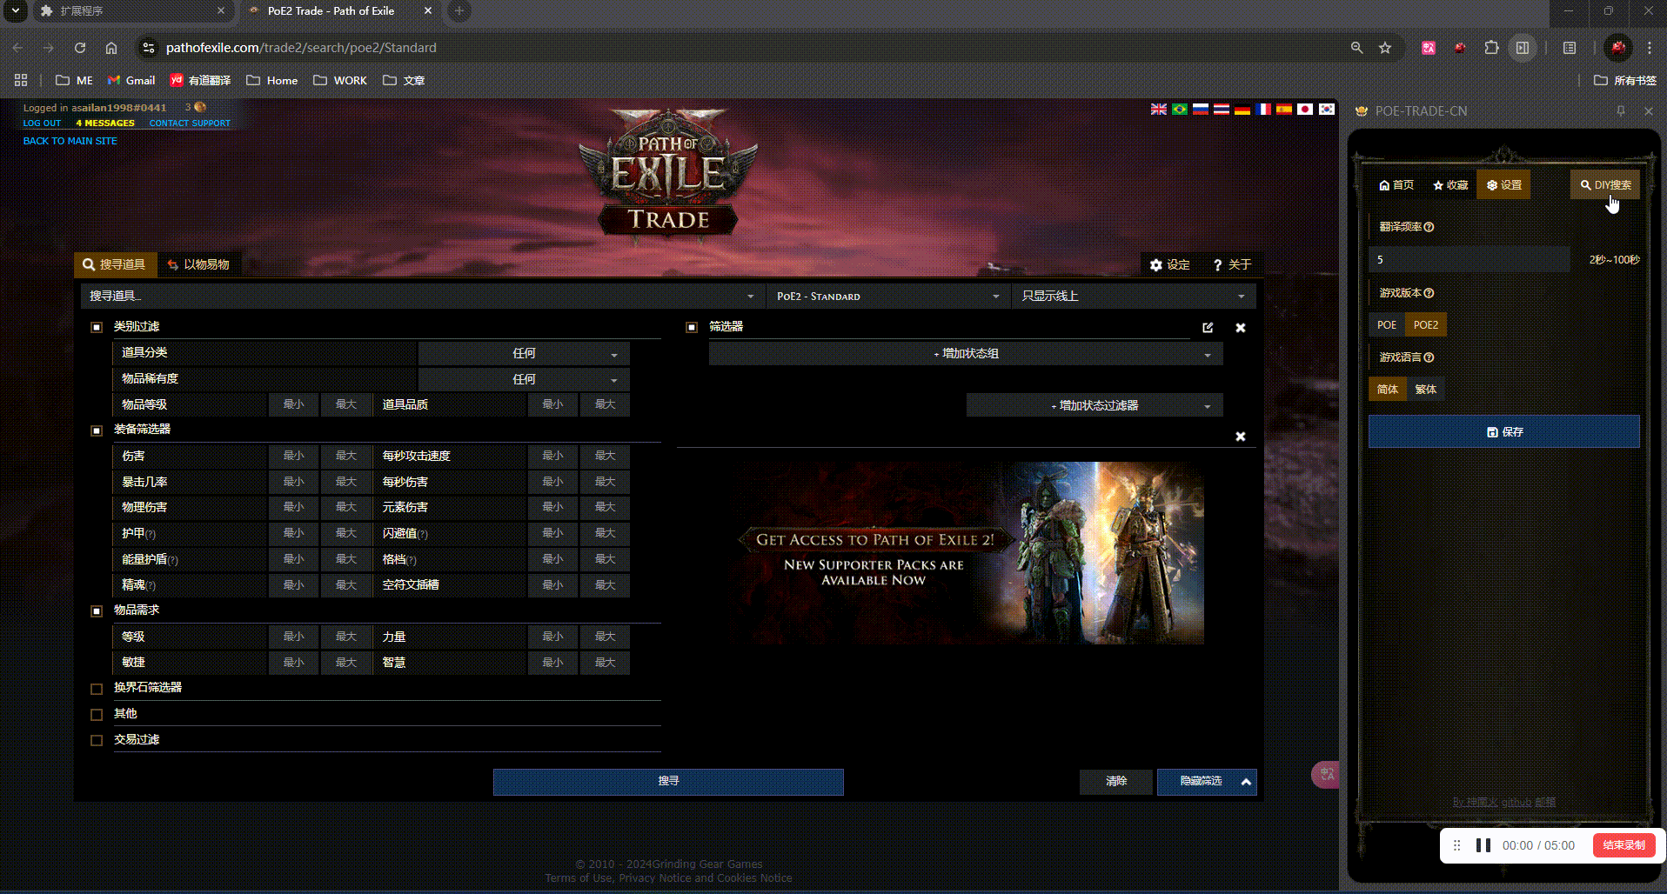Image resolution: width=1667 pixels, height=894 pixels.
Task: Select the Japanese flag language icon
Action: pos(1305,110)
